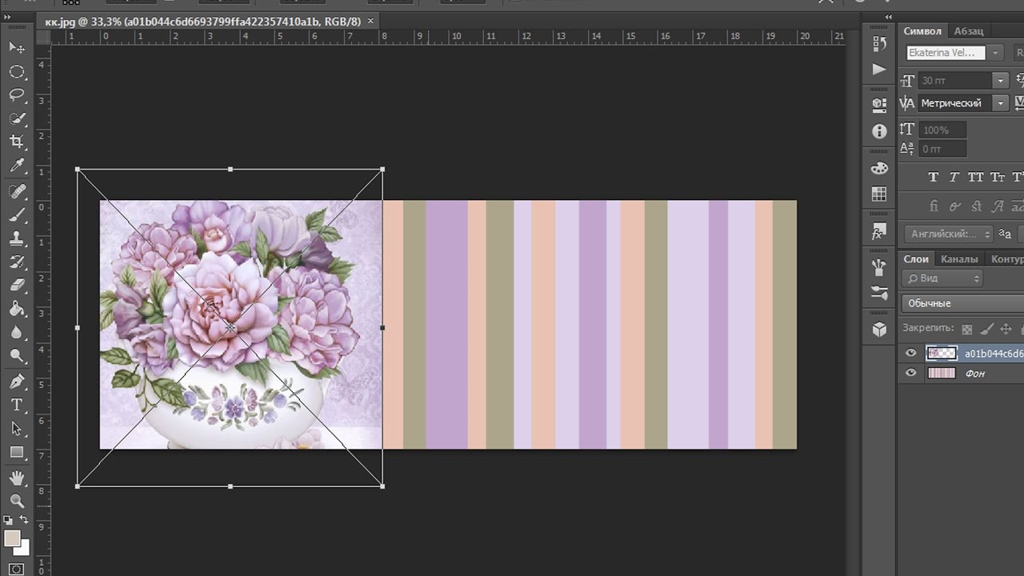Toggle lock image pixels brush icon

click(986, 329)
